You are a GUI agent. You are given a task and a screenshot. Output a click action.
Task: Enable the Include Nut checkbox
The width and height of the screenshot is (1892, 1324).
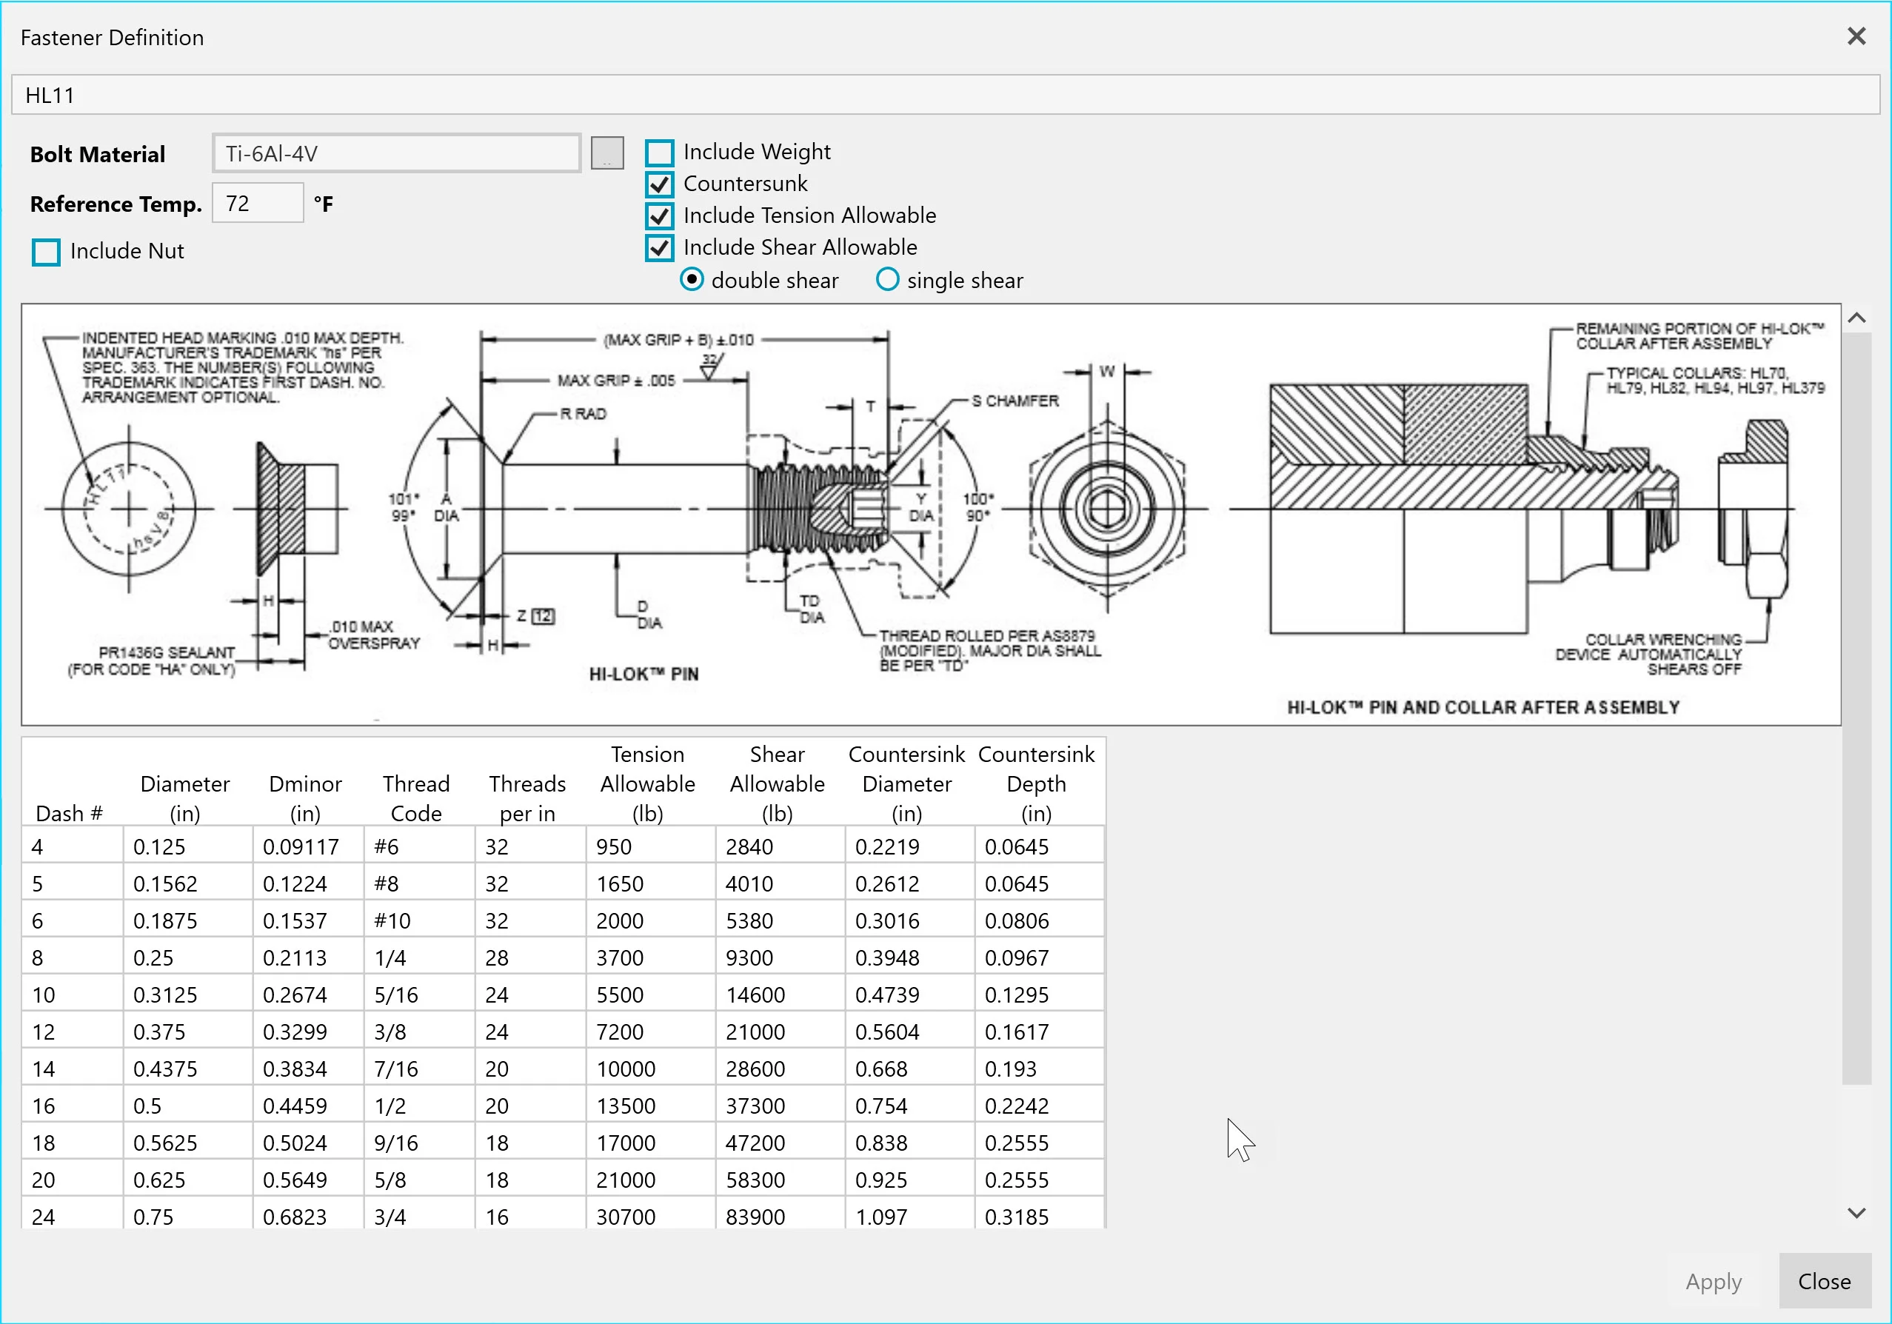(x=46, y=251)
